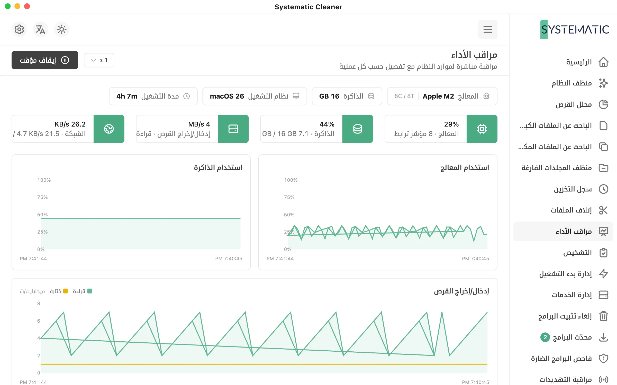This screenshot has width=617, height=385.
Task: Click the GB 16 memory info chip
Action: [347, 96]
